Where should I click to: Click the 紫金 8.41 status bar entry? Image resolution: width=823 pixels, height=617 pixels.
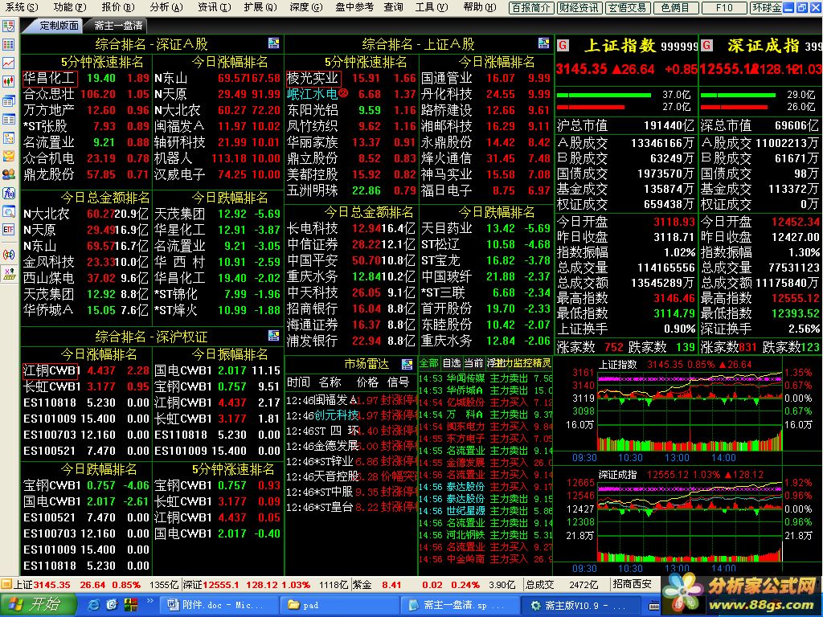tap(377, 585)
